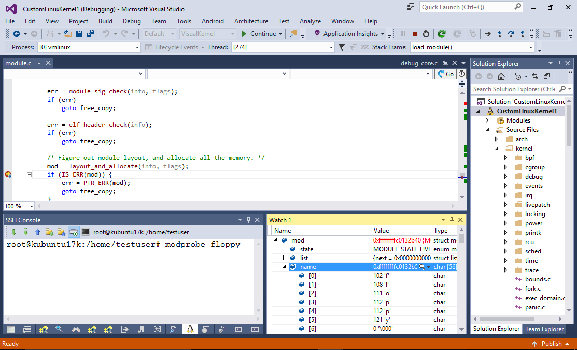Open the zoom level 100 % dropdown
The image size is (577, 350).
pyautogui.click(x=31, y=206)
